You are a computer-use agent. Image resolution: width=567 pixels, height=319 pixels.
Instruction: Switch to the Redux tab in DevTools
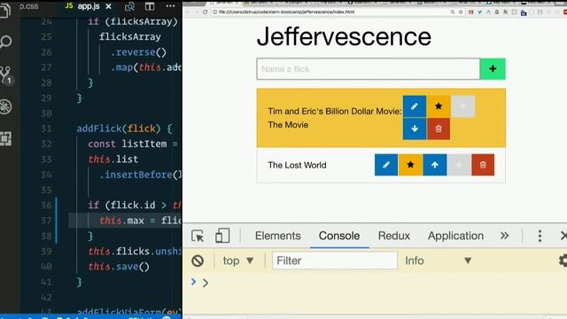[x=393, y=236]
